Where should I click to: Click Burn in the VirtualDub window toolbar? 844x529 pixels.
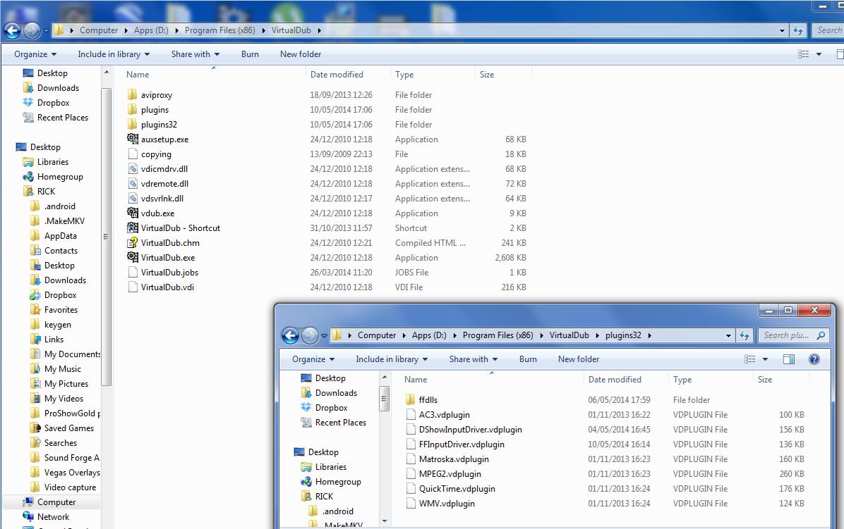250,54
